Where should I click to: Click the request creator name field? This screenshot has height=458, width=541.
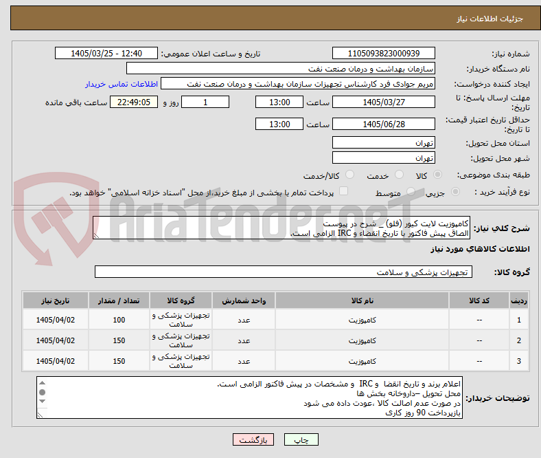[298, 84]
